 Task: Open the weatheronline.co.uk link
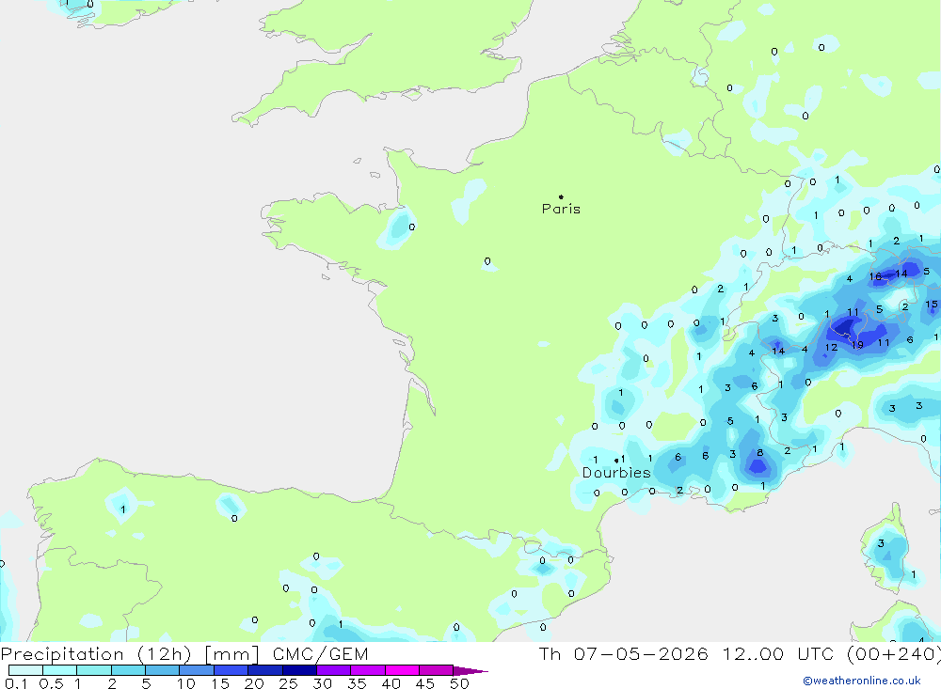[862, 681]
